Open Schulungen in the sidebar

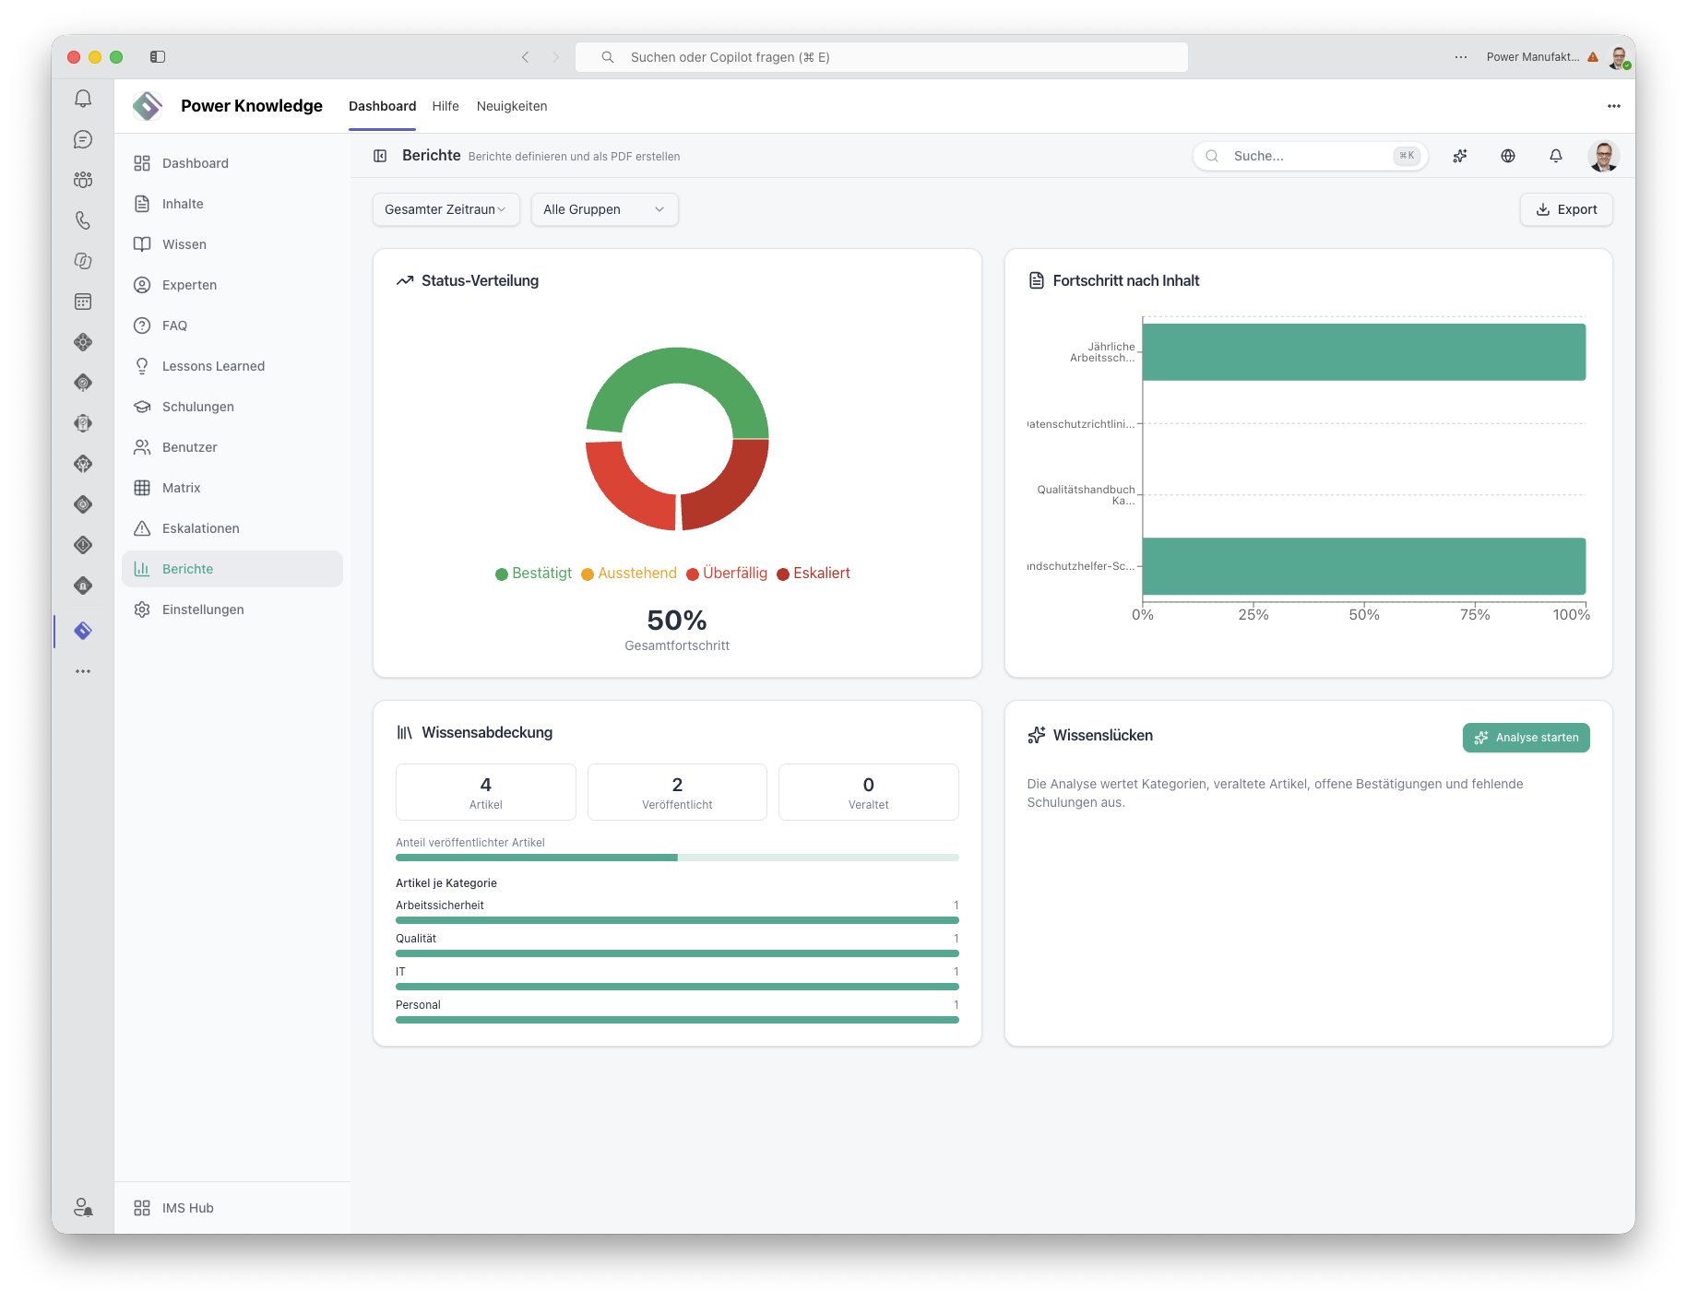[x=232, y=407]
